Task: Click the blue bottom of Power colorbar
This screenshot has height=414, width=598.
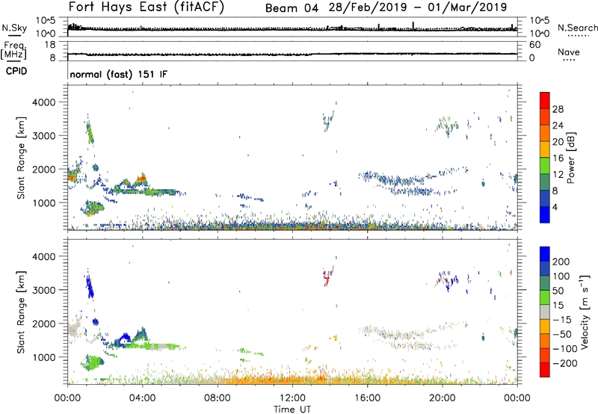Action: click(x=545, y=214)
